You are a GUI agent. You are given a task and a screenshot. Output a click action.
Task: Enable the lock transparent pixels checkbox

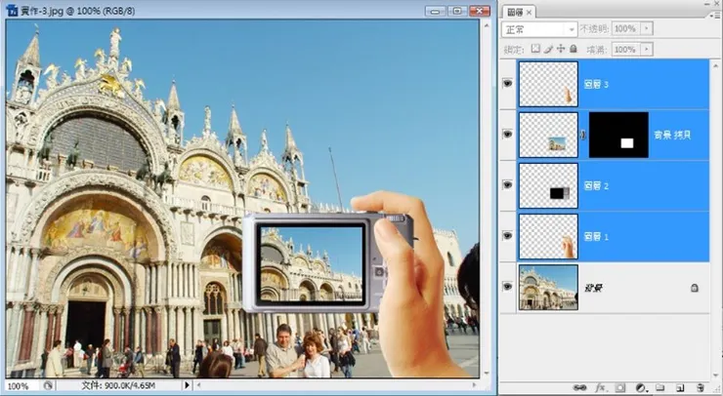(x=535, y=49)
